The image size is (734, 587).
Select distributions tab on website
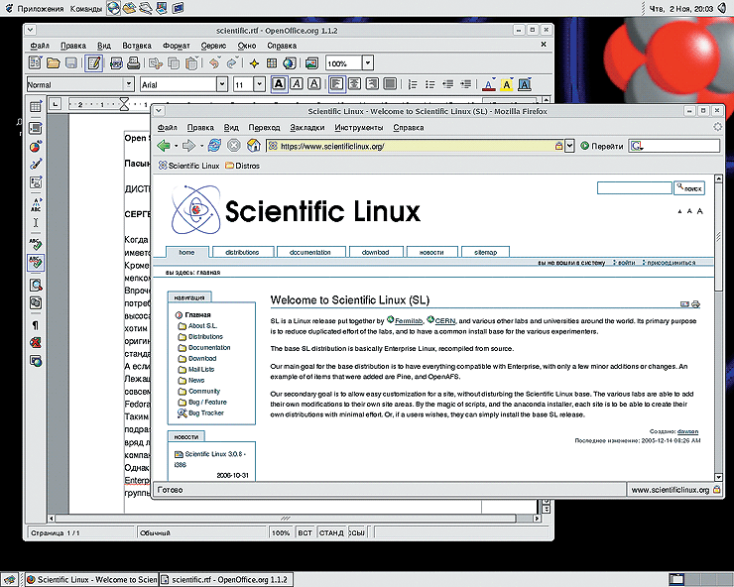pyautogui.click(x=242, y=252)
